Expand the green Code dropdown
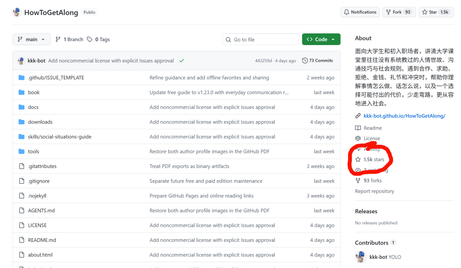 pyautogui.click(x=321, y=40)
